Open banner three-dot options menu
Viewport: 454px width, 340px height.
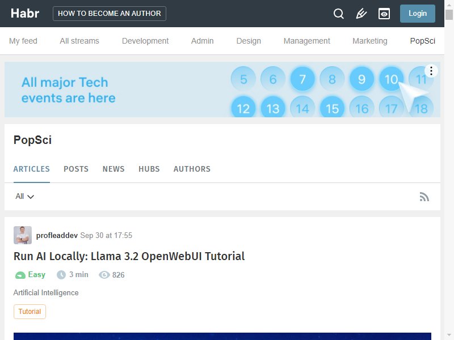(431, 71)
